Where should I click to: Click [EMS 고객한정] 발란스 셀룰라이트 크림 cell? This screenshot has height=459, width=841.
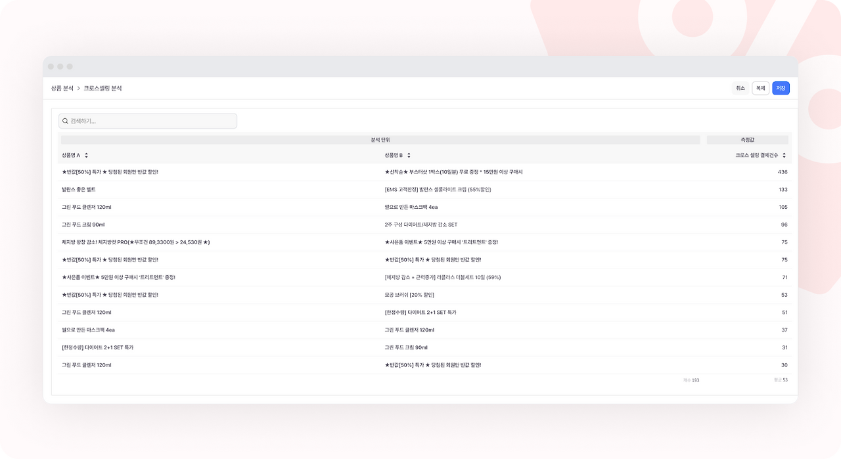[438, 190]
